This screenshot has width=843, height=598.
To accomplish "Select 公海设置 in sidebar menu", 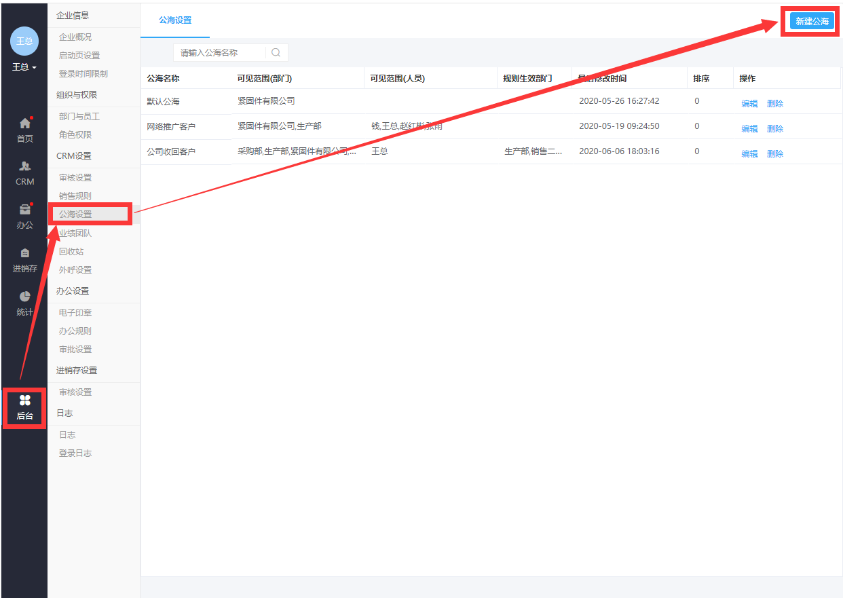I will coord(75,214).
